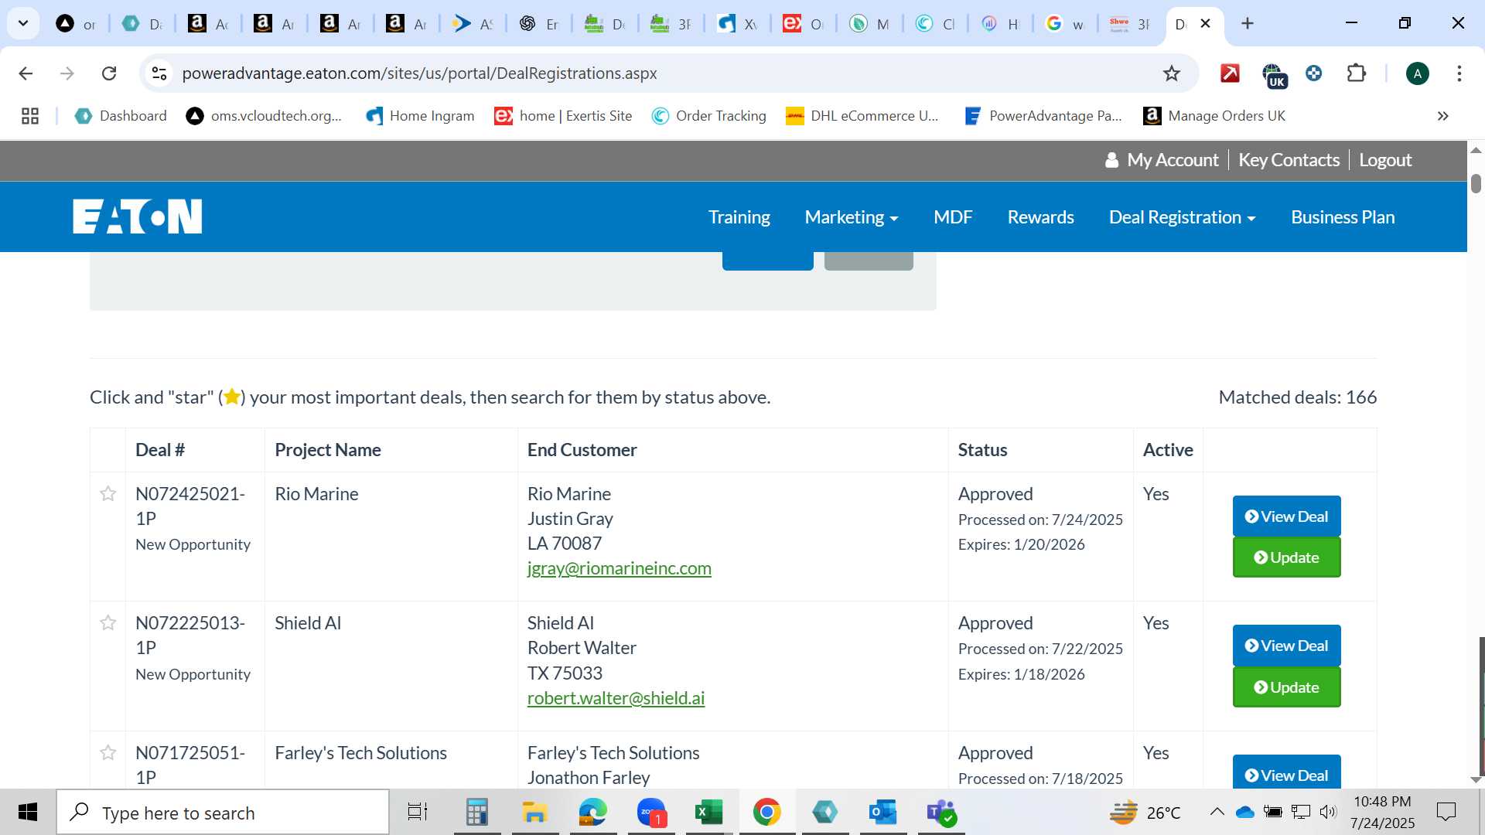The height and width of the screenshot is (835, 1485).
Task: Open the tab search dropdown arrow
Action: pyautogui.click(x=23, y=23)
